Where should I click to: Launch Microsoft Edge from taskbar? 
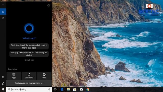coord(62,89)
